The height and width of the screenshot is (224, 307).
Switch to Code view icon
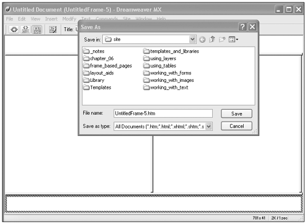(14, 29)
